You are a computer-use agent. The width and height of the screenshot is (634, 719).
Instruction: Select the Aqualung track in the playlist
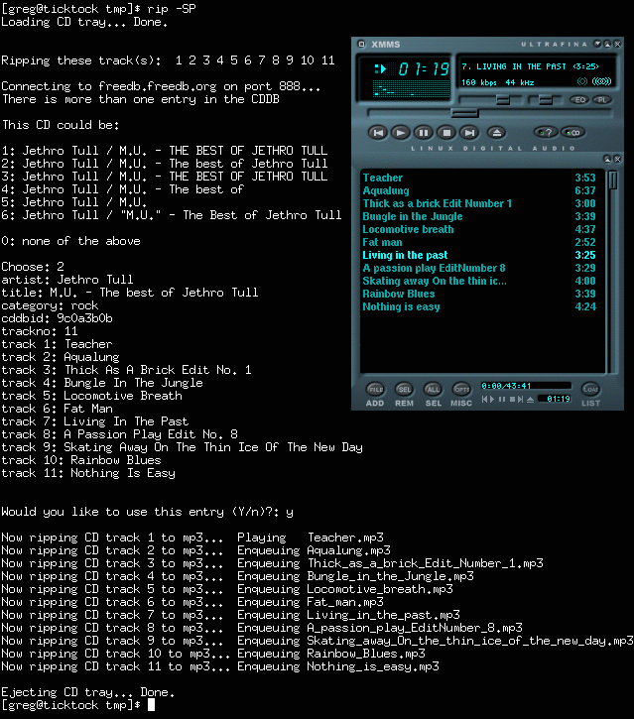[386, 190]
